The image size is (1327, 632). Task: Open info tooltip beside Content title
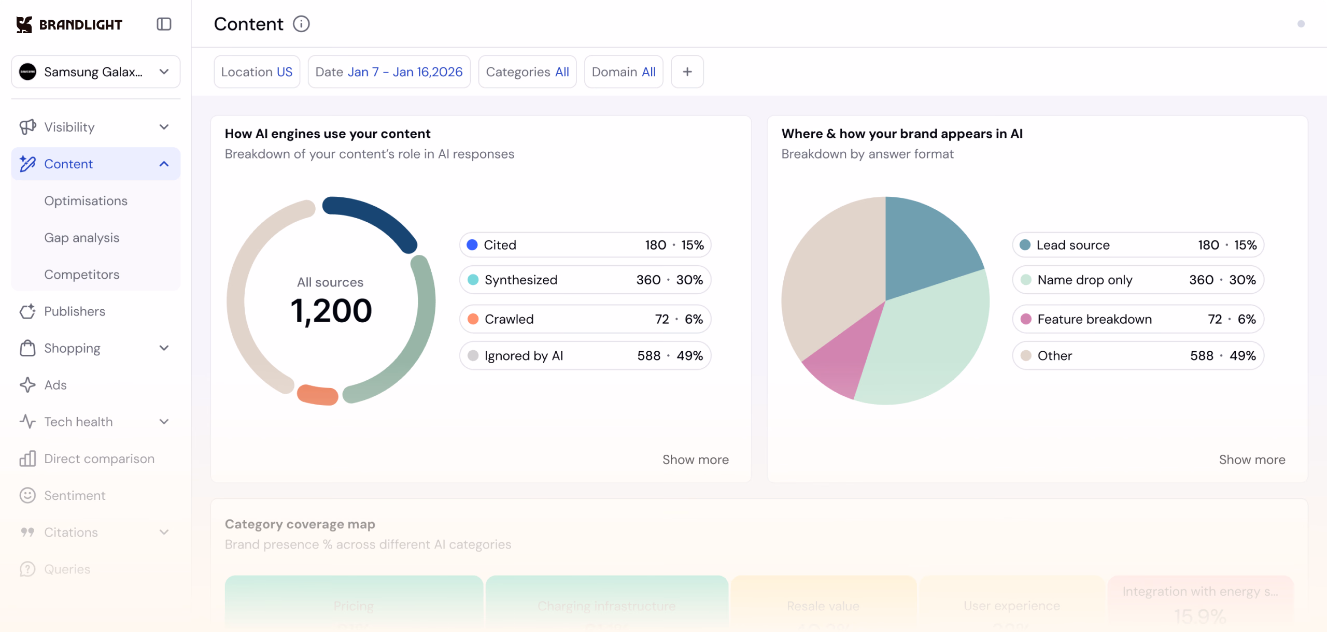[x=301, y=24]
